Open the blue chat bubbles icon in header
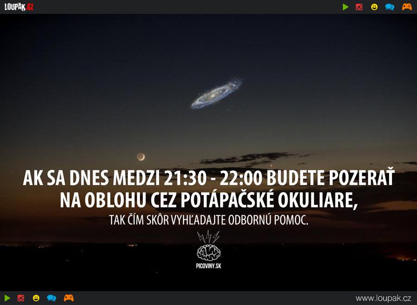 (x=390, y=7)
